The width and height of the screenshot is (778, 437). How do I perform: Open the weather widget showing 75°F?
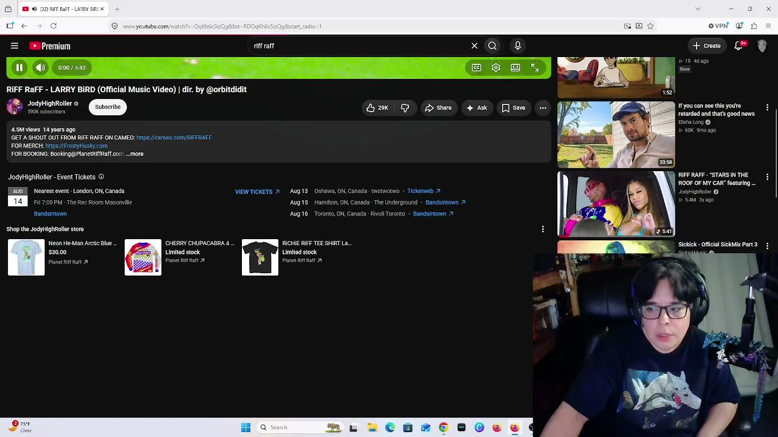point(20,427)
